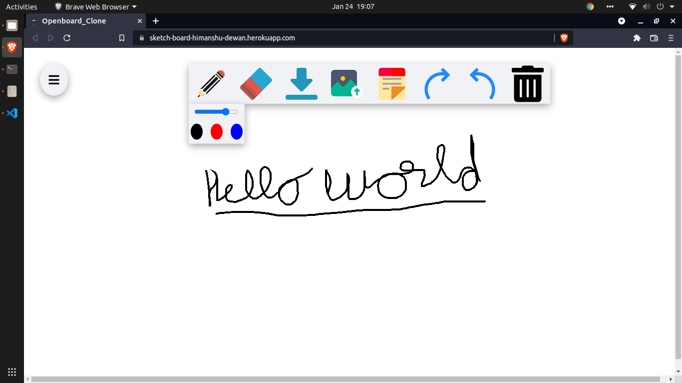This screenshot has height=383, width=682.
Task: Clear the canvas with the trash tool
Action: (527, 83)
